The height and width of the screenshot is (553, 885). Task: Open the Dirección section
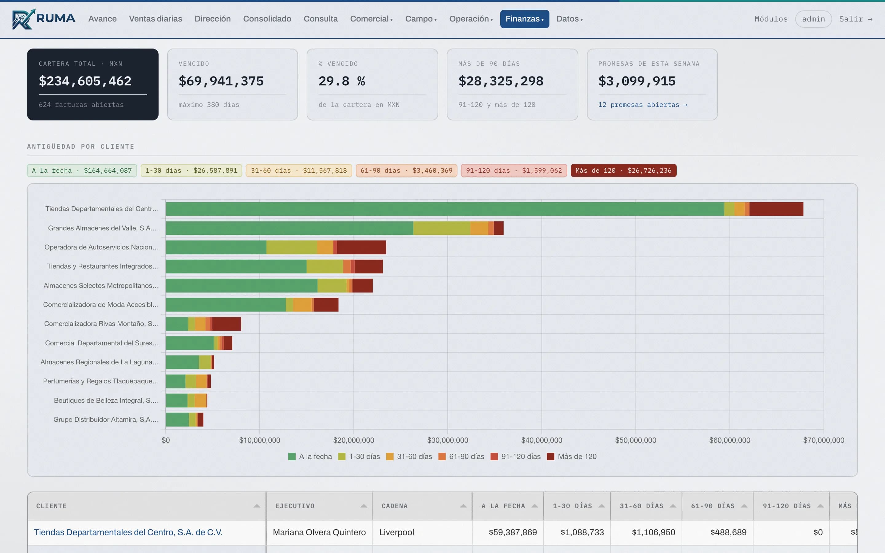(212, 19)
